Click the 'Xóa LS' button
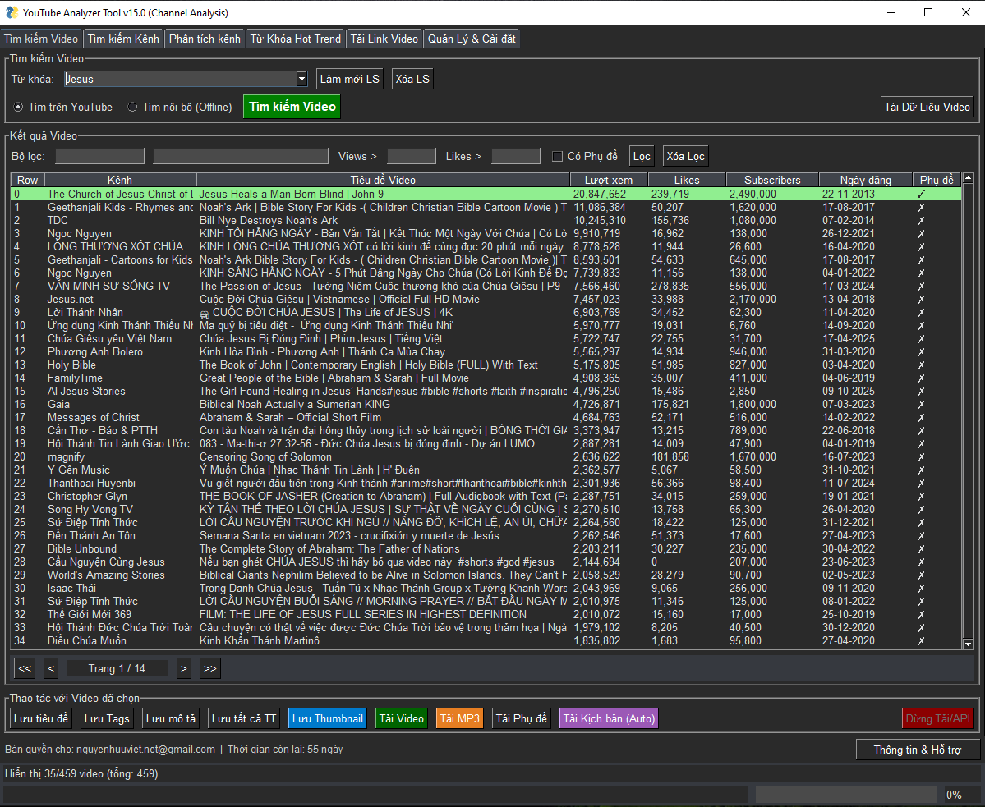The height and width of the screenshot is (807, 985). (412, 79)
